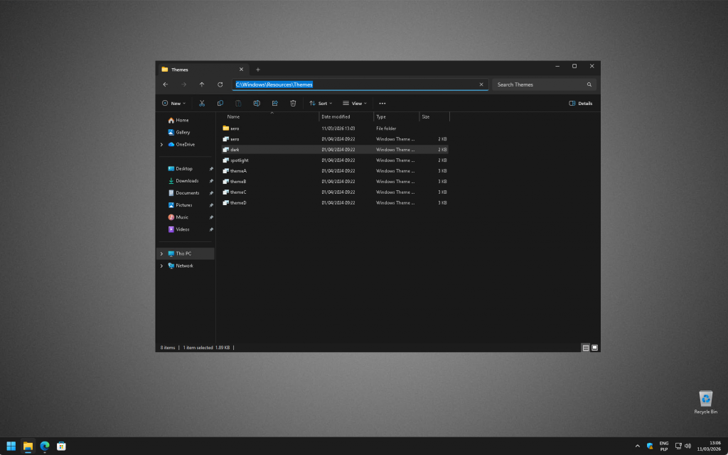Image resolution: width=728 pixels, height=455 pixels.
Task: Click the Delete trash icon in toolbar
Action: (293, 103)
